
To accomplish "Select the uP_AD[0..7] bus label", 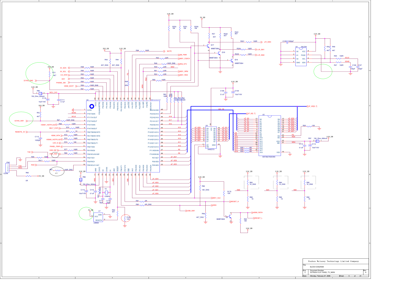I will (312, 106).
